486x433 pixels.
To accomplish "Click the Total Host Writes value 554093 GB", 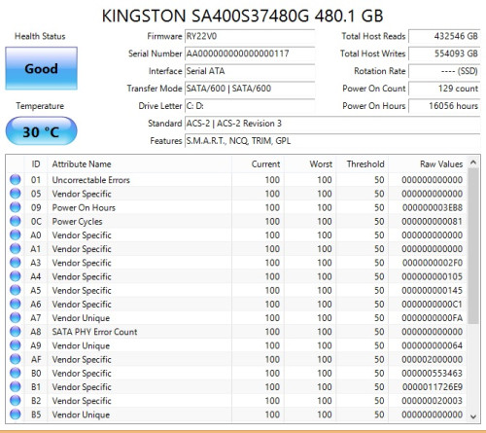I will [x=444, y=54].
